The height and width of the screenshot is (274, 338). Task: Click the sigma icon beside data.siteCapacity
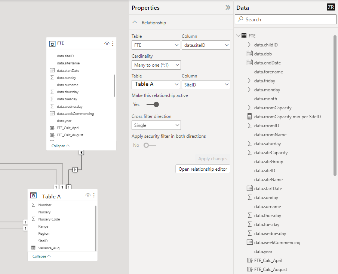point(250,152)
